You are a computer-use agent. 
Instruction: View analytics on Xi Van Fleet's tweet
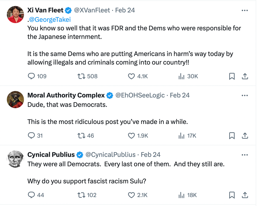(x=181, y=76)
